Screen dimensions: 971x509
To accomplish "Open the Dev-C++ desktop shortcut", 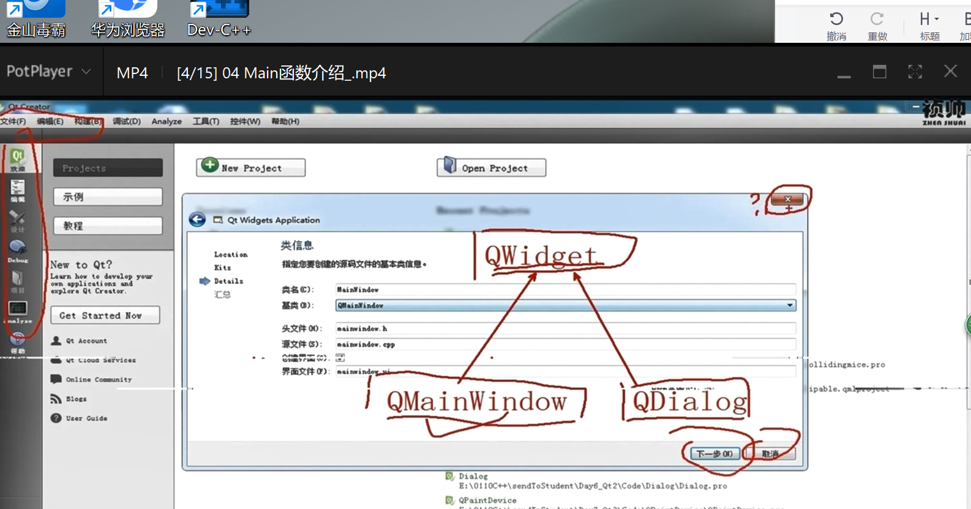I will [x=219, y=19].
